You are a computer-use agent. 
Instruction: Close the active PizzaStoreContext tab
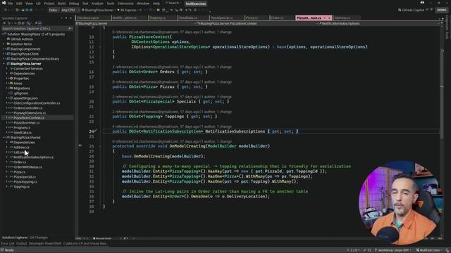tap(329, 18)
